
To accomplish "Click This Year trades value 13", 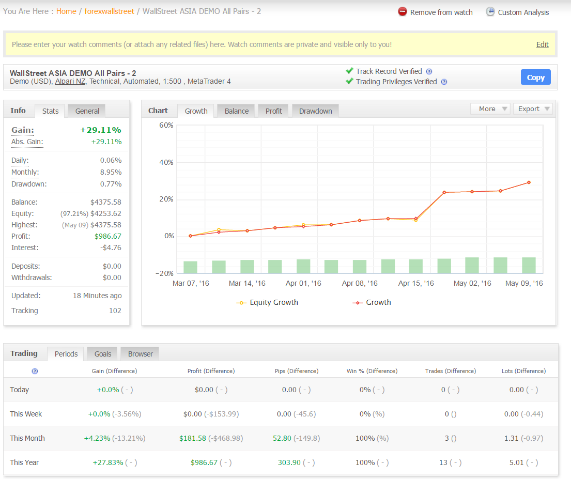I will point(443,462).
